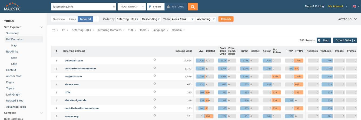Screen dimensions: 361x120
Task: Click the orange search magnifier button
Action: click(x=193, y=7)
